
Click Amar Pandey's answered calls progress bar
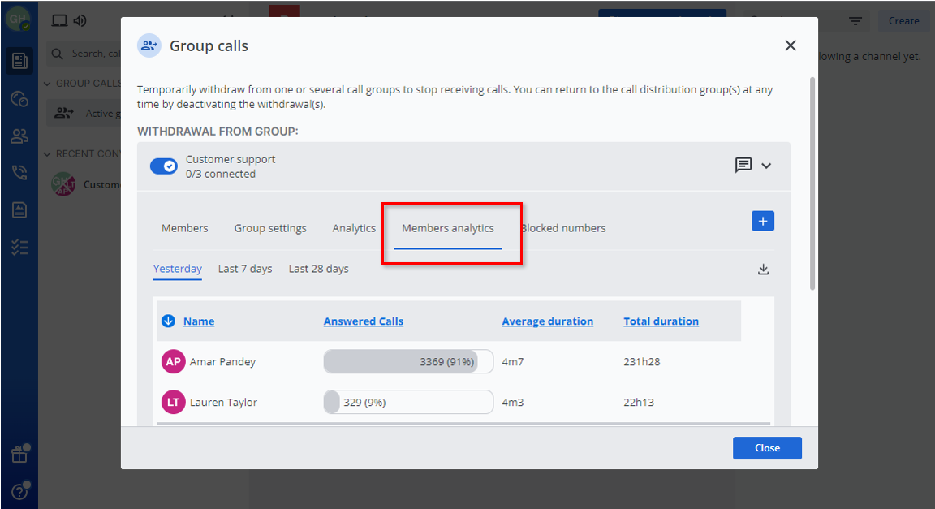point(407,362)
